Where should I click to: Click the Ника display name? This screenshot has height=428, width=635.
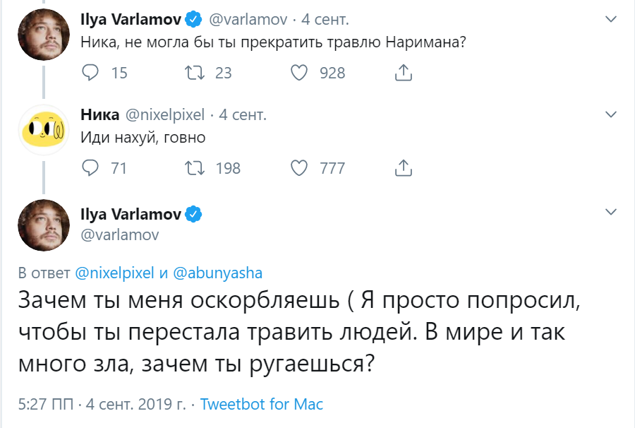pos(100,114)
